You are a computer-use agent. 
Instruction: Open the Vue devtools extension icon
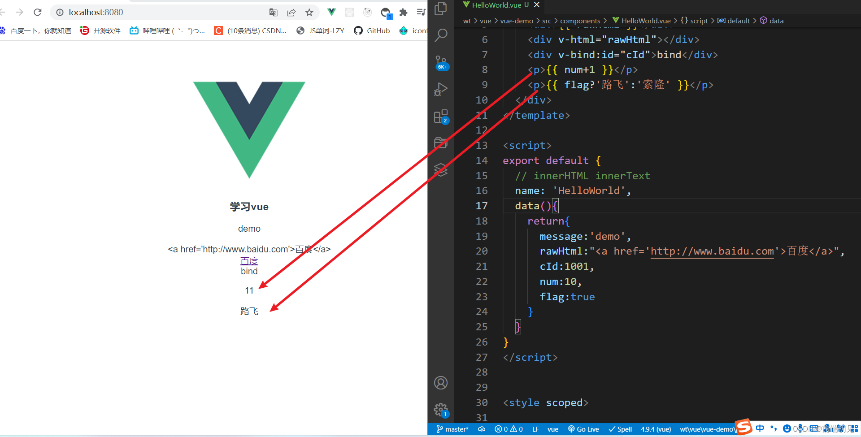pyautogui.click(x=331, y=12)
